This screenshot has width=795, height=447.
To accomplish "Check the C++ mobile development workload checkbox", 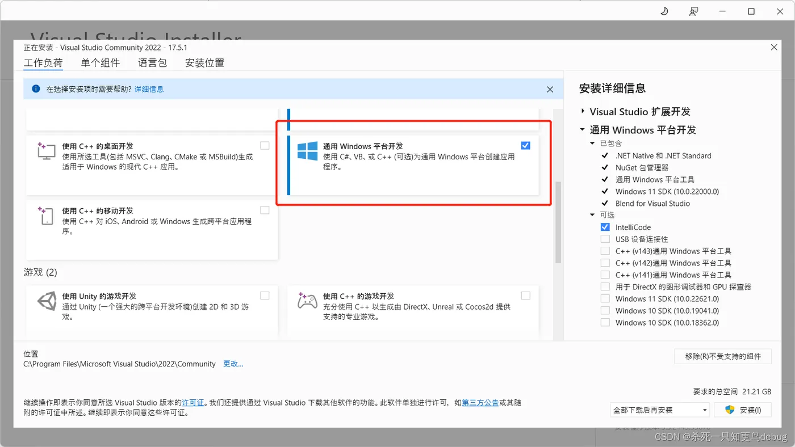I will click(265, 210).
